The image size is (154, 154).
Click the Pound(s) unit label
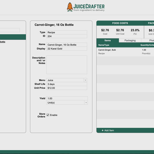coord(146,53)
